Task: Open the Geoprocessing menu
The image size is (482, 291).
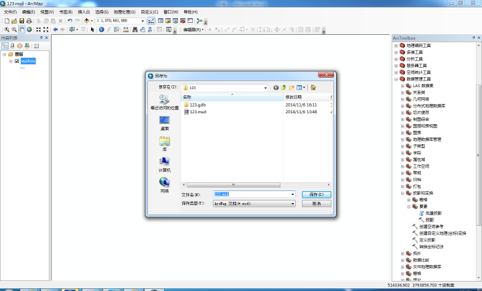Action: click(125, 12)
